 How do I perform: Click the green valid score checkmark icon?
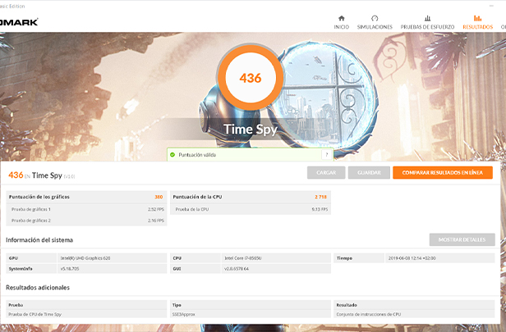click(x=172, y=155)
